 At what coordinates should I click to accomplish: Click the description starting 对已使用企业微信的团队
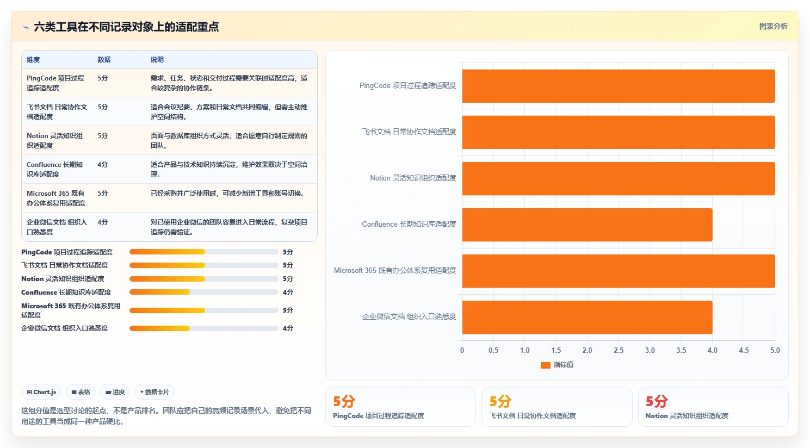point(229,227)
